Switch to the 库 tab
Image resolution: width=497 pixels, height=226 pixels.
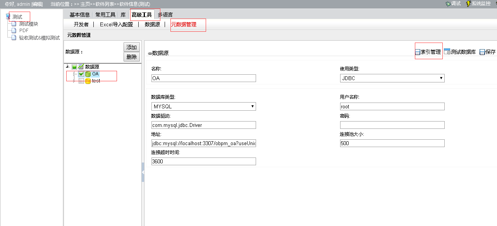point(123,15)
